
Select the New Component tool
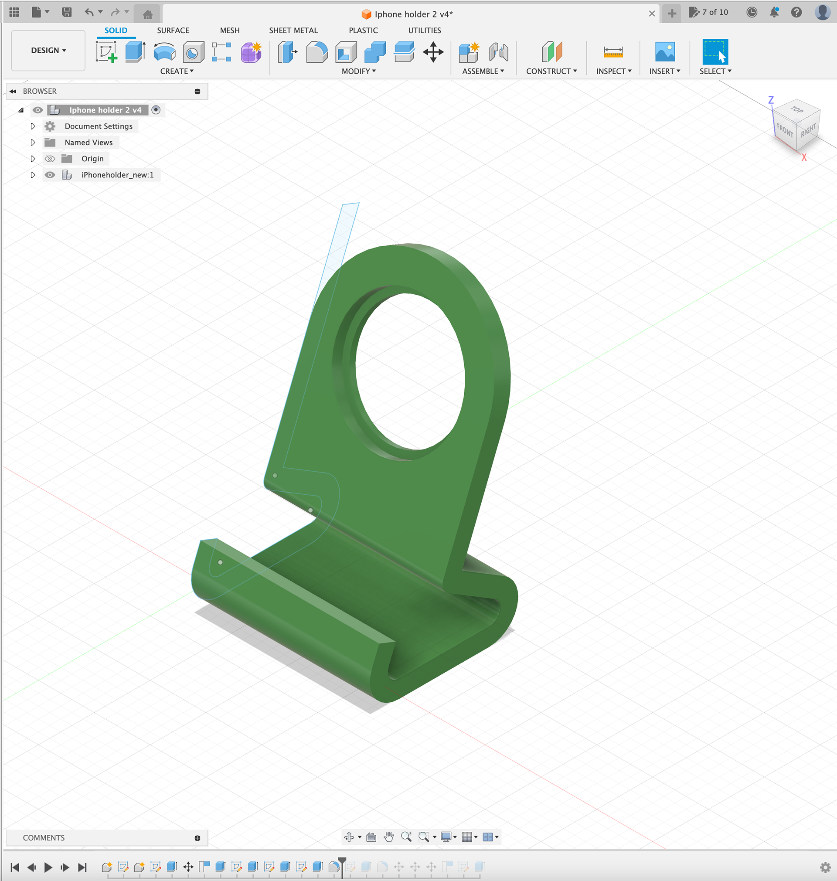tap(469, 52)
